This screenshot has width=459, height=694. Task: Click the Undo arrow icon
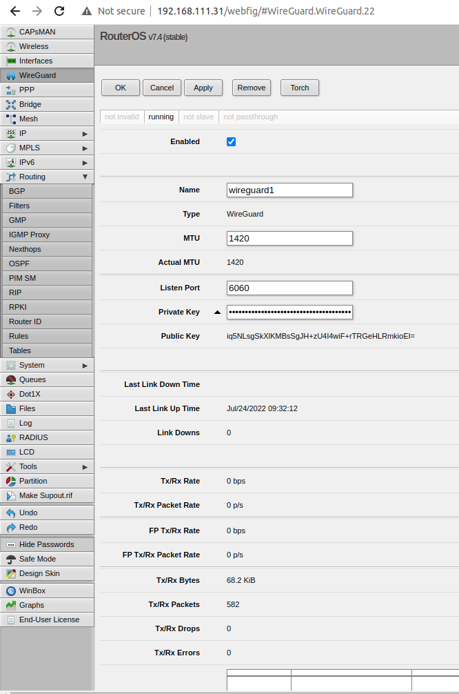(10, 513)
